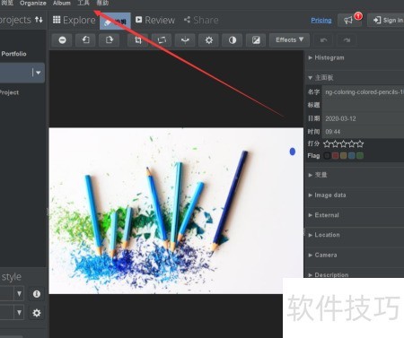The image size is (404, 338).
Task: Click the empty 标题 title field
Action: click(x=363, y=105)
